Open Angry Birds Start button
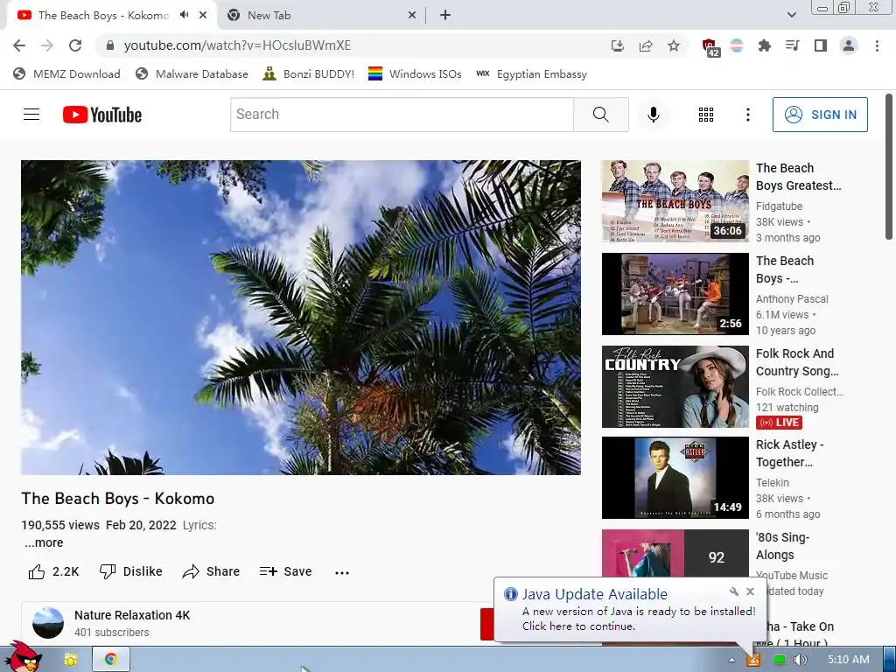Image resolution: width=896 pixels, height=672 pixels. coord(24,657)
